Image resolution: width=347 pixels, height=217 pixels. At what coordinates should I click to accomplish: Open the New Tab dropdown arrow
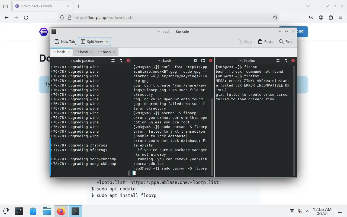[76, 44]
